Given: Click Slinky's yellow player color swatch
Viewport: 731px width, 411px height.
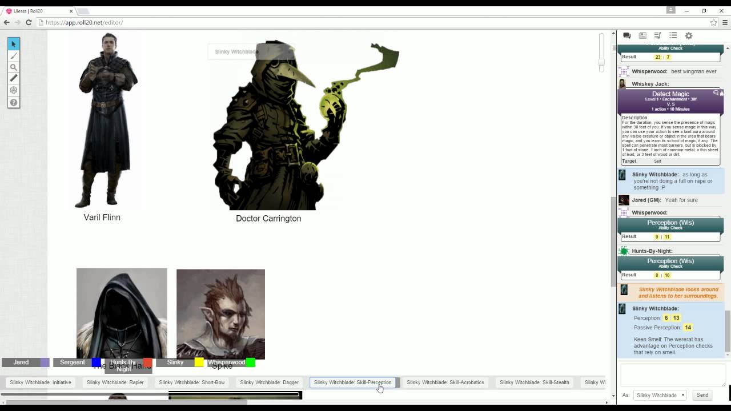Looking at the screenshot, I should point(199,362).
